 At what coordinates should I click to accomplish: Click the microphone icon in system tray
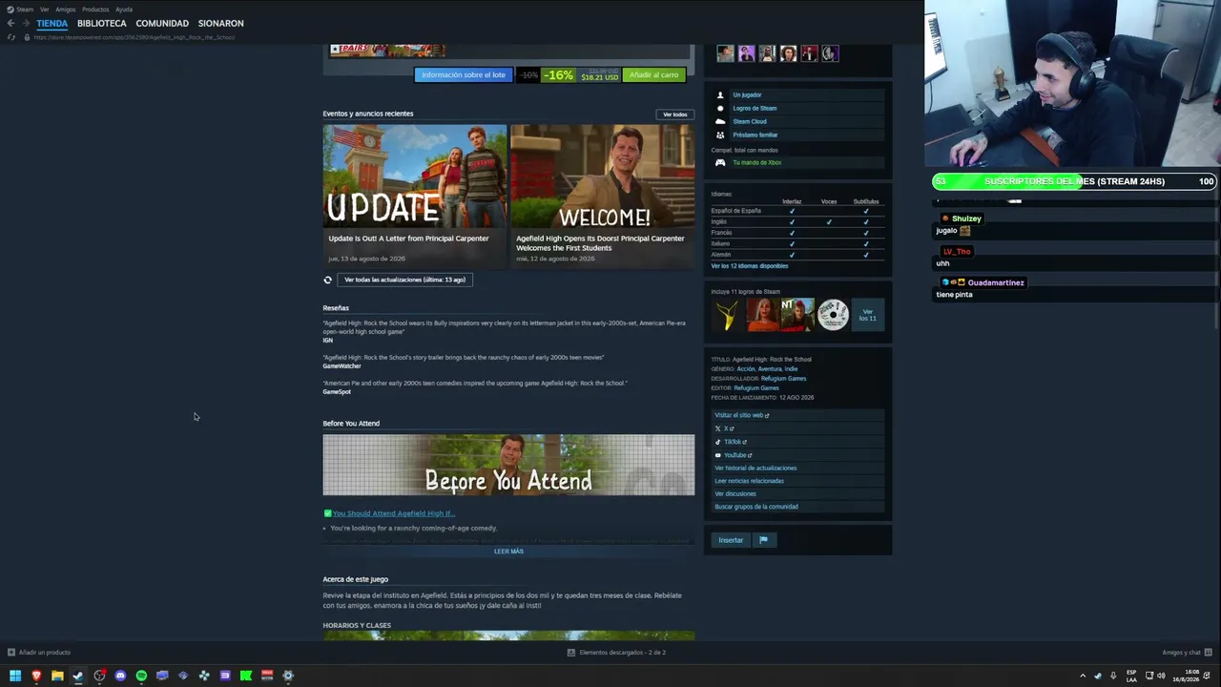point(1112,676)
